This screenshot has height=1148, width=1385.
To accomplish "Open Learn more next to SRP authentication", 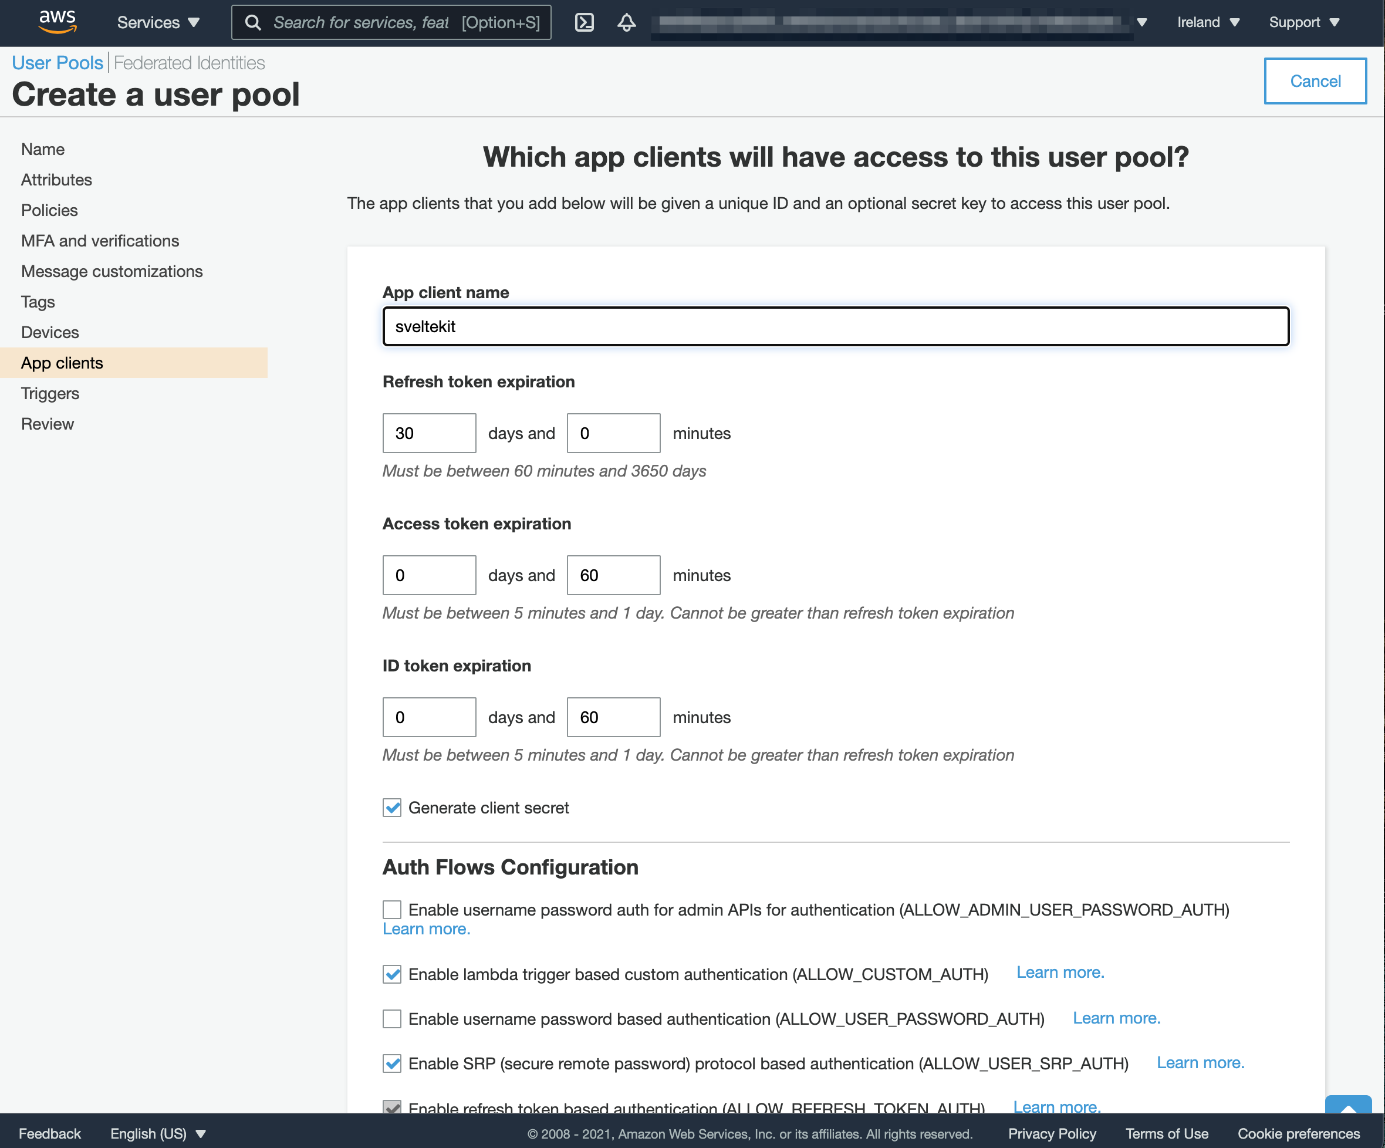I will (1200, 1062).
